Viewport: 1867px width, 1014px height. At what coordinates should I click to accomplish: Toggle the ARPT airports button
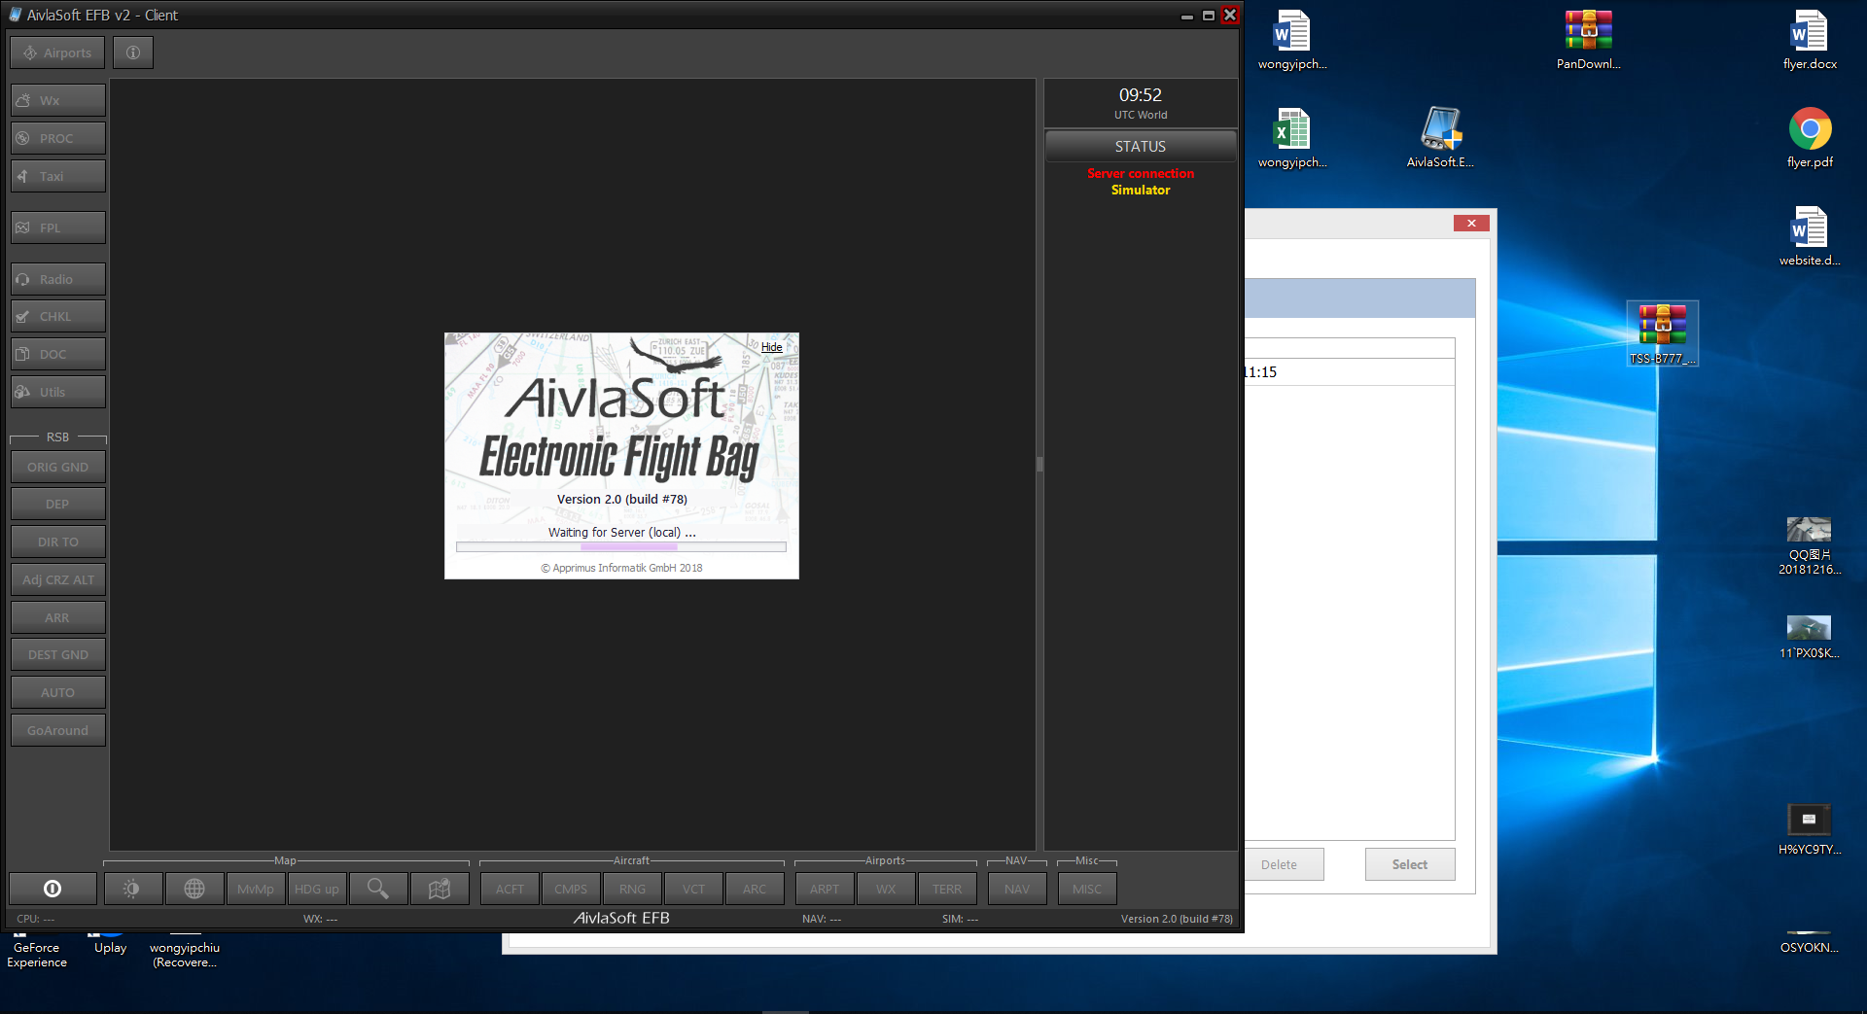pyautogui.click(x=825, y=889)
